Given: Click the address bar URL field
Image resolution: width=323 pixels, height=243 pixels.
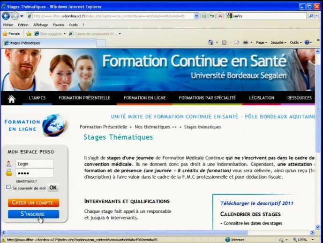Looking at the screenshot, I should (111, 16).
